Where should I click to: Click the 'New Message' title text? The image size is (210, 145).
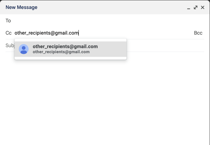(21, 7)
